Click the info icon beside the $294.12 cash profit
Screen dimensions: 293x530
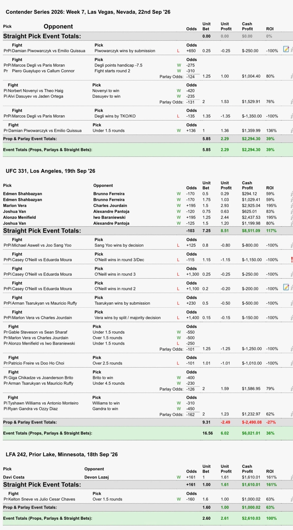(292, 194)
